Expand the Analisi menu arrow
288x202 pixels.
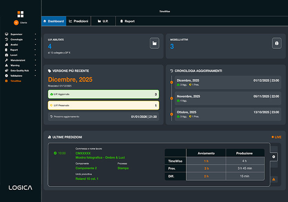click(36, 45)
